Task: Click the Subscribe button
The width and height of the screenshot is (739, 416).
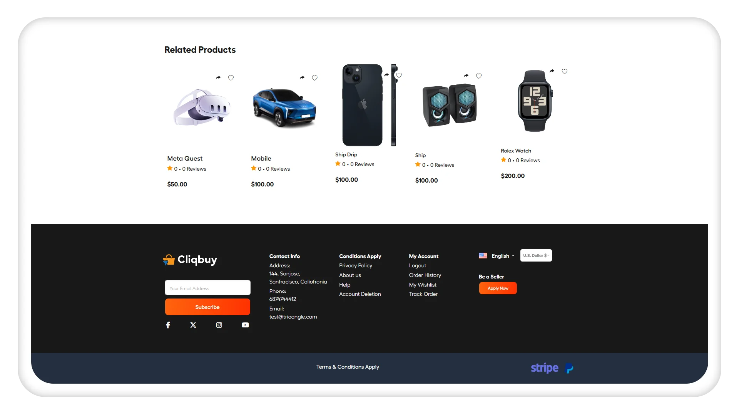Action: [x=207, y=307]
